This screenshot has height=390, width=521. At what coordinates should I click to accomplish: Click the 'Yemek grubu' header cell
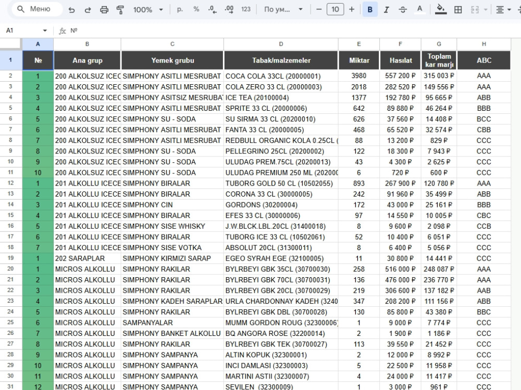172,60
